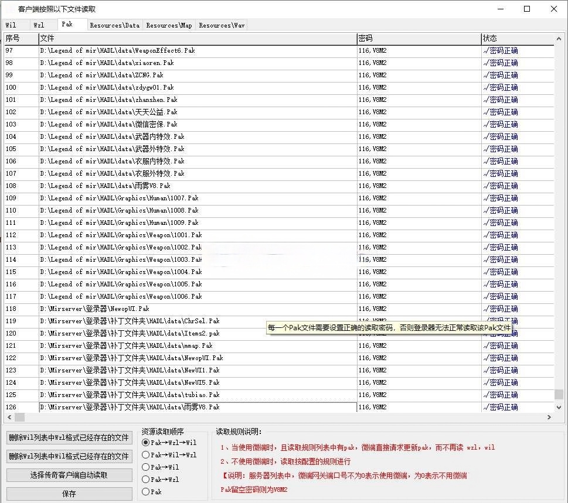Image resolution: width=568 pixels, height=503 pixels.
Task: Select Pak→Wil read order
Action: tap(161, 467)
